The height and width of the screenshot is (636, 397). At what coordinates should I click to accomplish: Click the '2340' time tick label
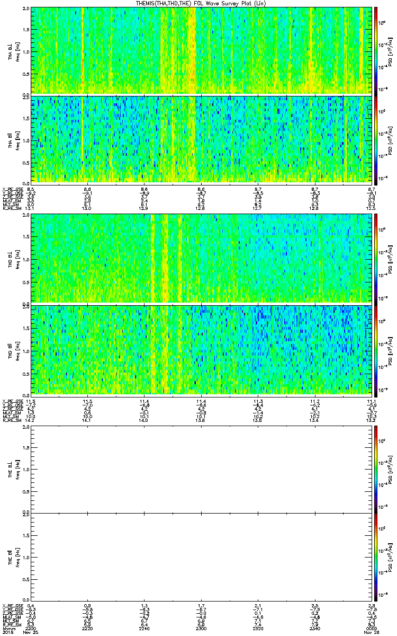pos(314,628)
